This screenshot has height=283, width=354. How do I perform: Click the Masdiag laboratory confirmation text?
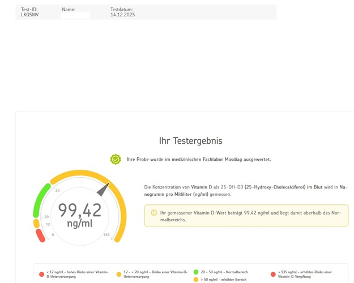point(198,160)
